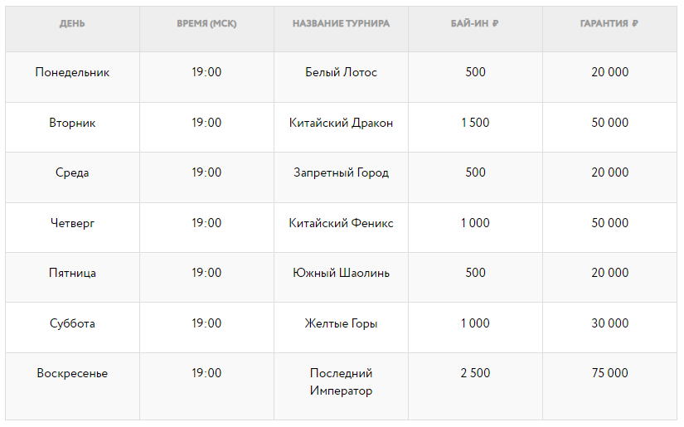The height and width of the screenshot is (427, 684).
Task: Open the Китайский Дракон tournament
Action: pyautogui.click(x=341, y=123)
